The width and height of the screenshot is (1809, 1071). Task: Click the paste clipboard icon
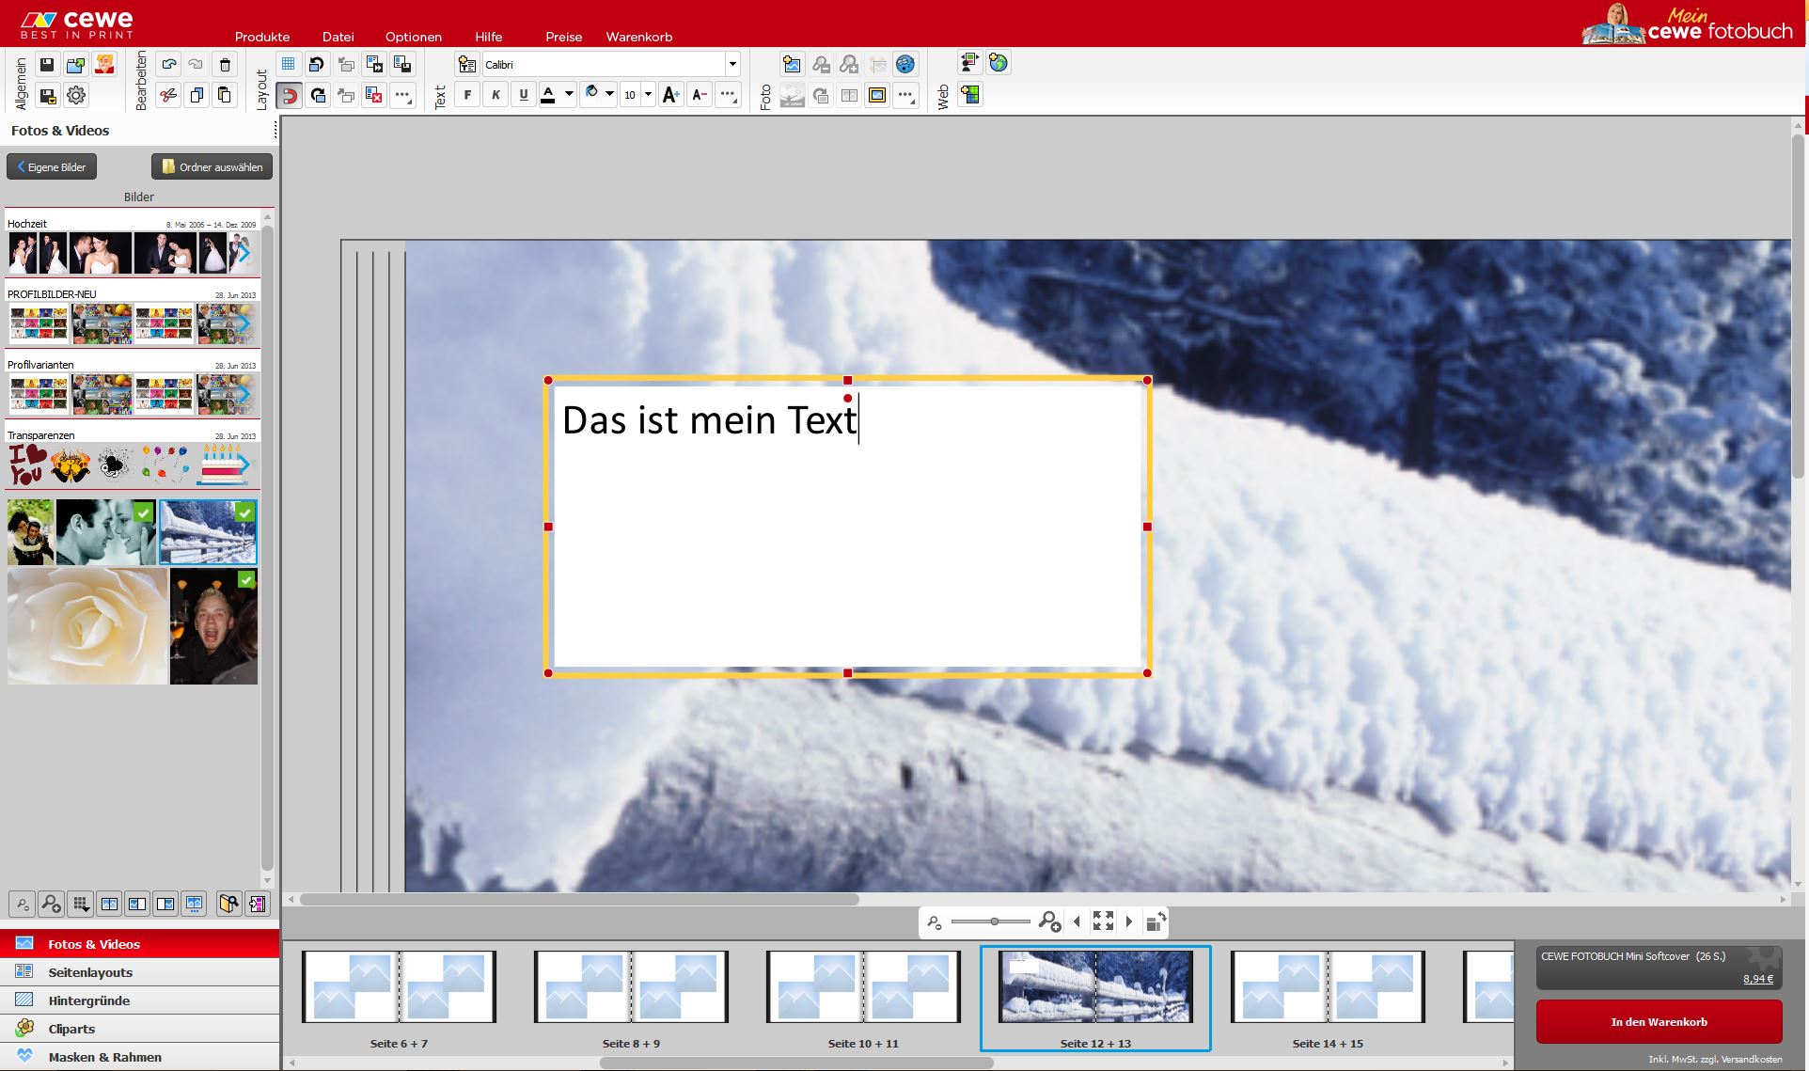pos(225,95)
